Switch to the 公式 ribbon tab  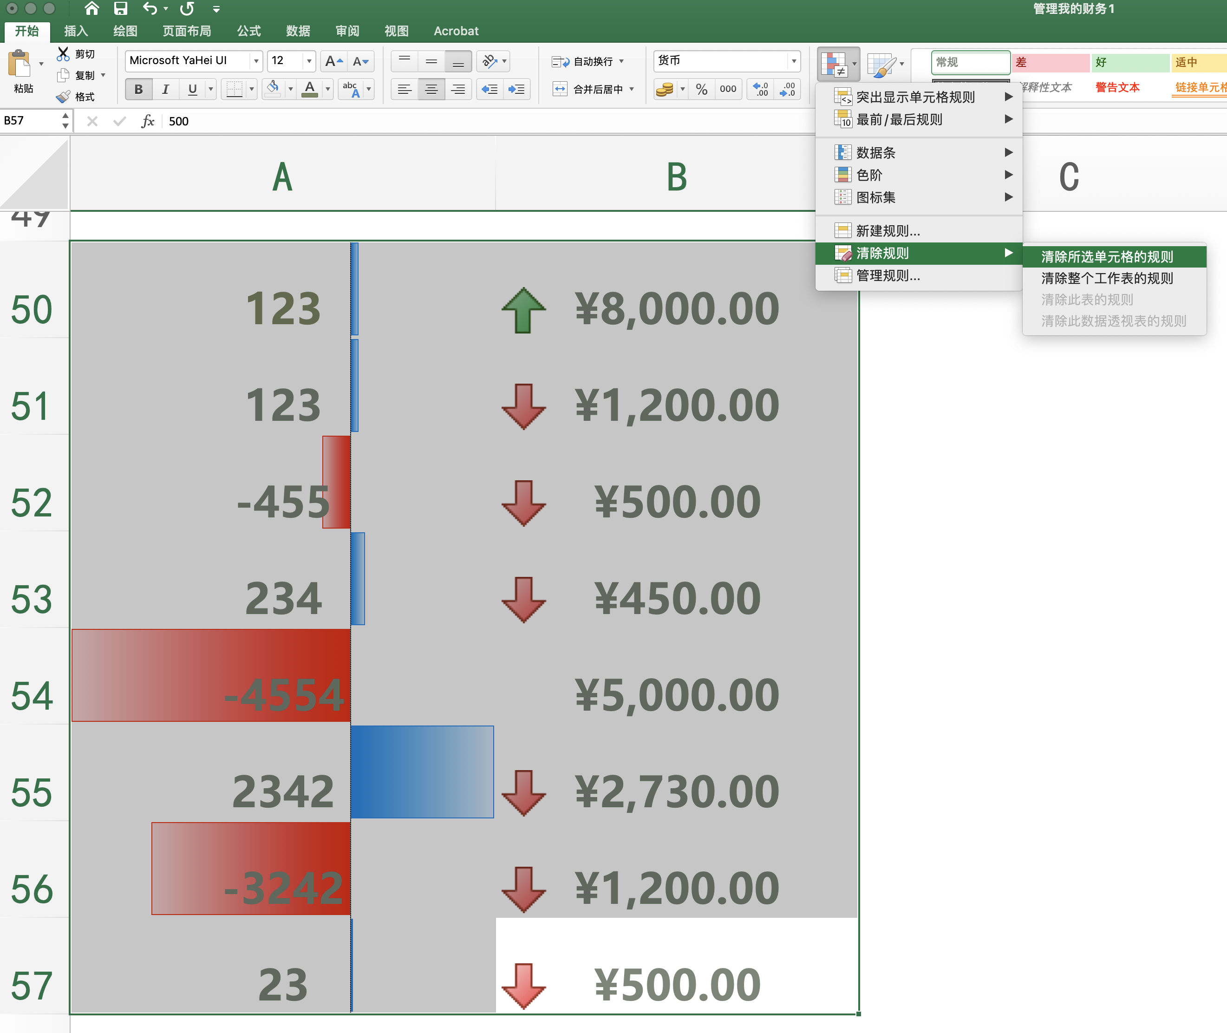(247, 31)
